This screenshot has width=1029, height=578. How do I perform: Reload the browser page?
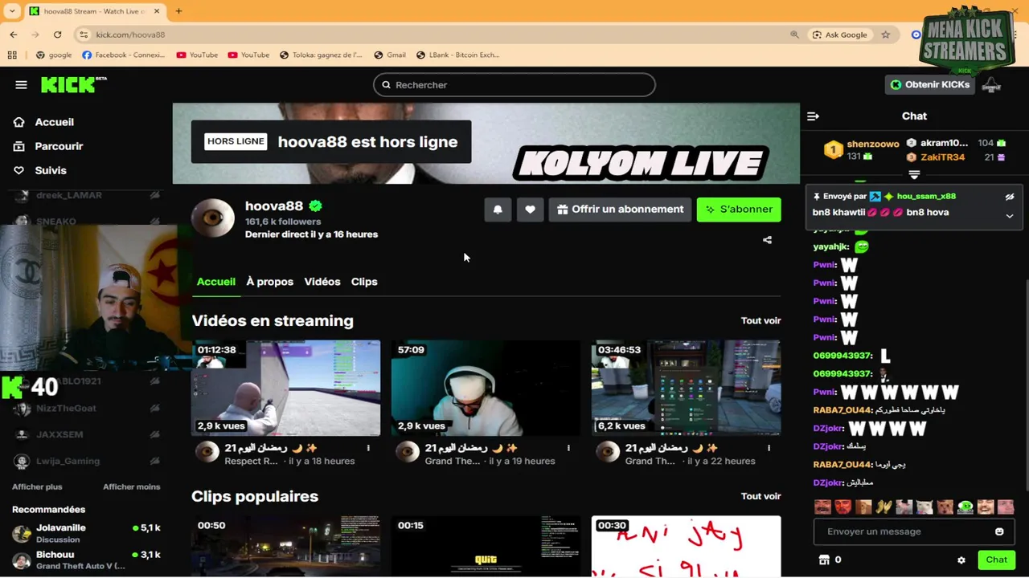[x=57, y=35]
